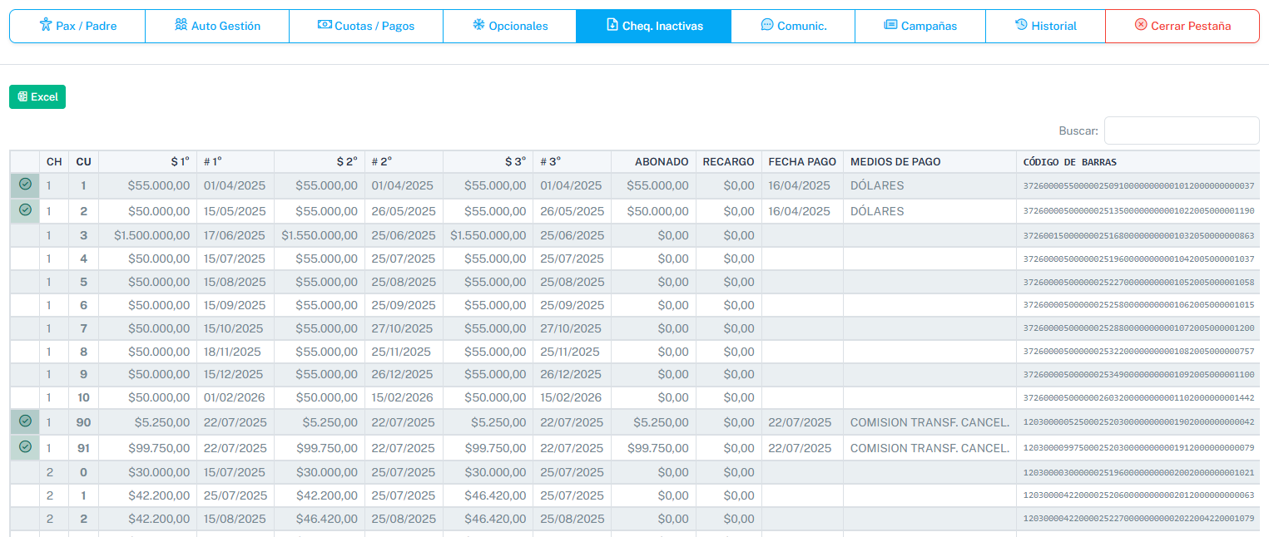
Task: Sort by the CH column header
Action: [x=54, y=161]
